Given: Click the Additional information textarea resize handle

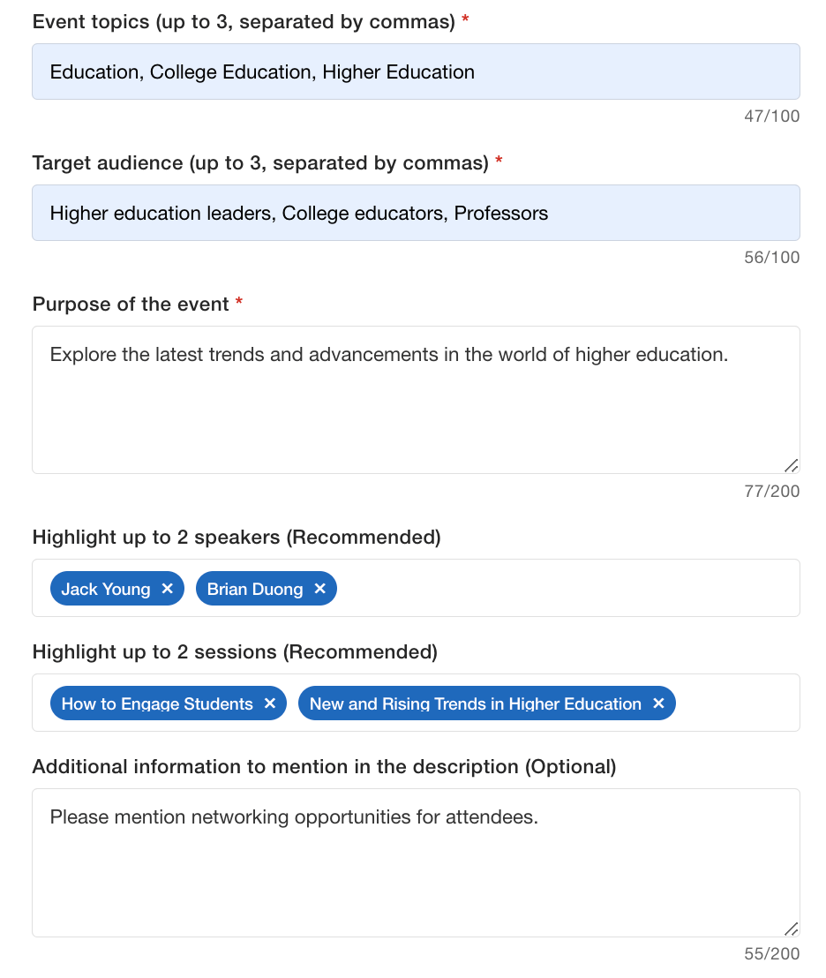Looking at the screenshot, I should 791,928.
